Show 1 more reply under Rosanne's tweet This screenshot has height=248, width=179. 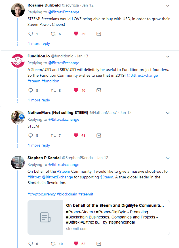pyautogui.click(x=39, y=44)
